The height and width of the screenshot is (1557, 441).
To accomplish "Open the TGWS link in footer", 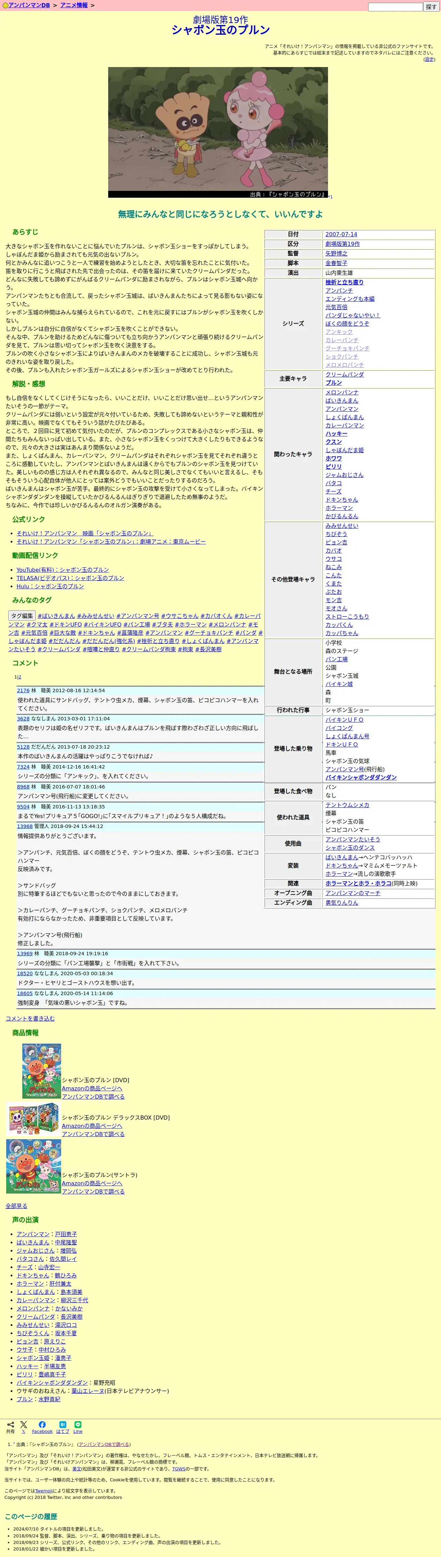I will click(179, 1469).
